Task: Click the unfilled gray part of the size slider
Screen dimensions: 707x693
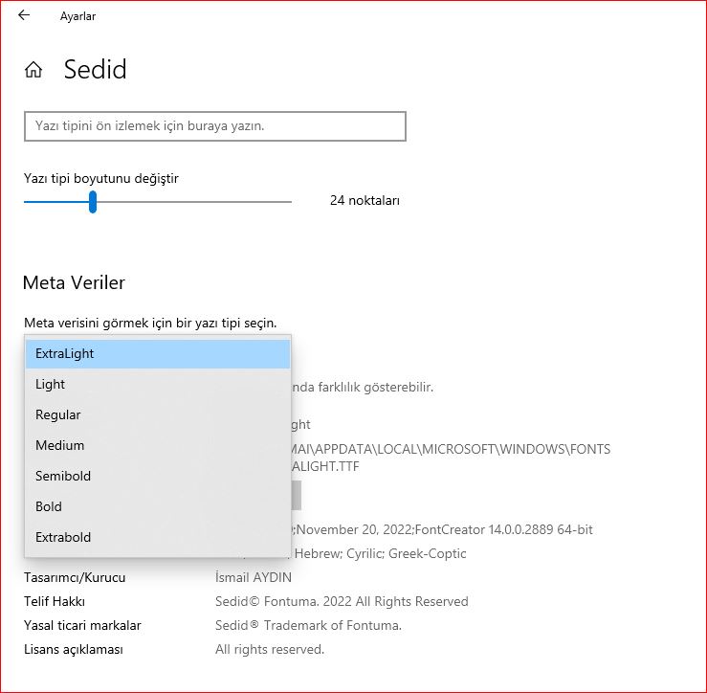Action: coord(191,202)
